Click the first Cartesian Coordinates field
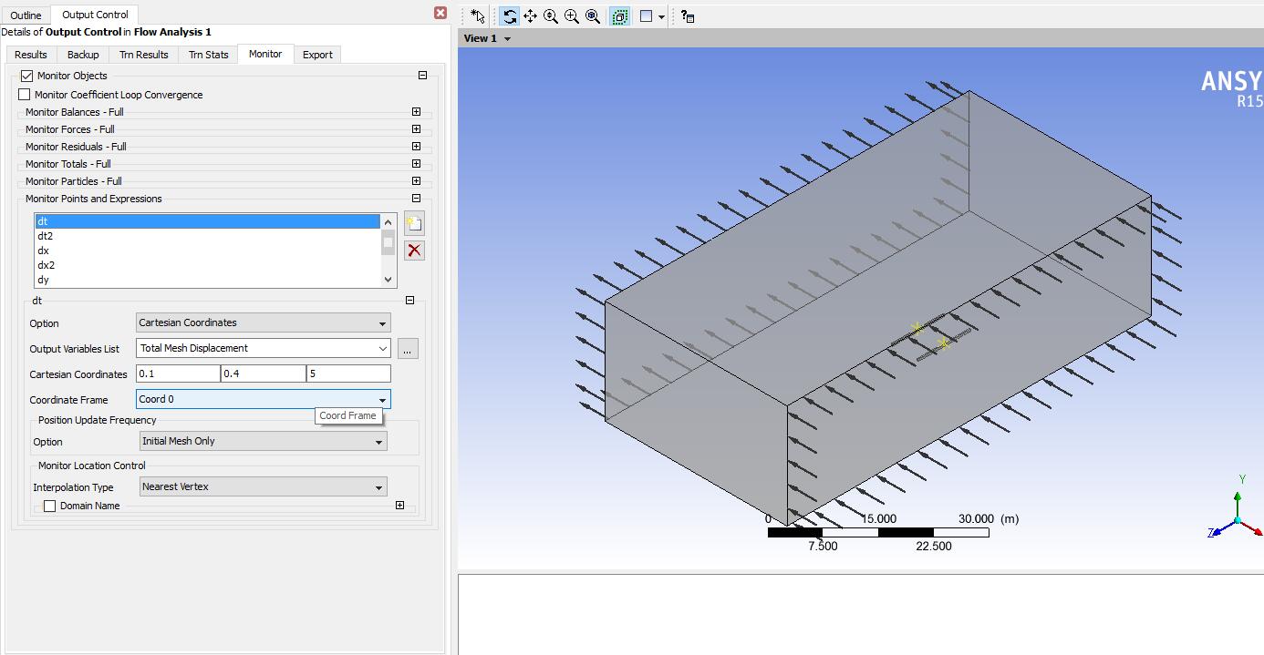The width and height of the screenshot is (1264, 655). (178, 374)
